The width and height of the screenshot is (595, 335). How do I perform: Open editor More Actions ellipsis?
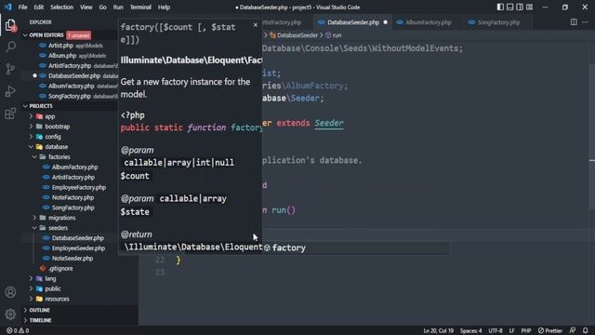pos(585,22)
